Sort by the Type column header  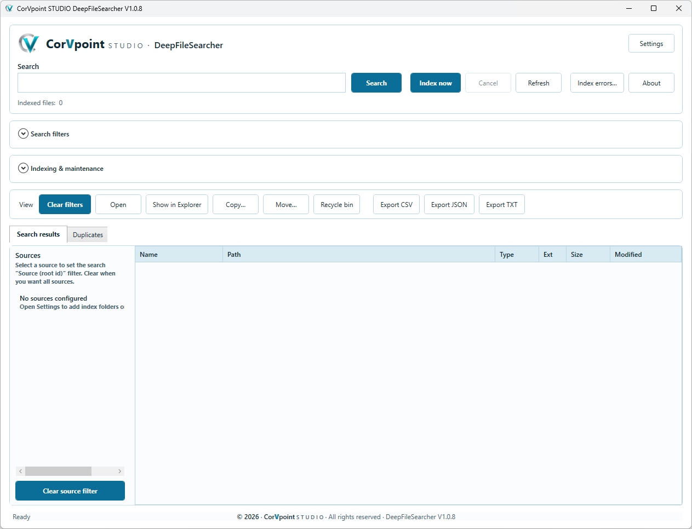point(517,254)
